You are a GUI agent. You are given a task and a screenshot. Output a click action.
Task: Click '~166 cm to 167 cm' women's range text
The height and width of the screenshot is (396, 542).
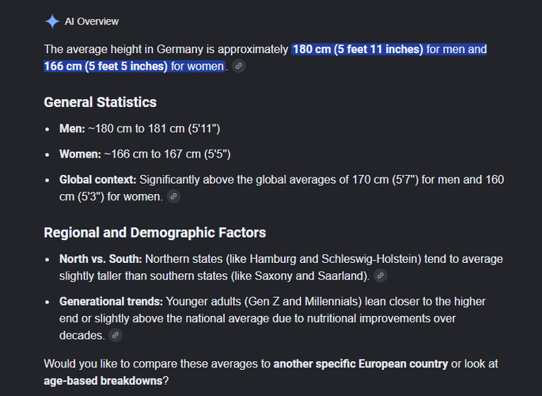pyautogui.click(x=153, y=154)
